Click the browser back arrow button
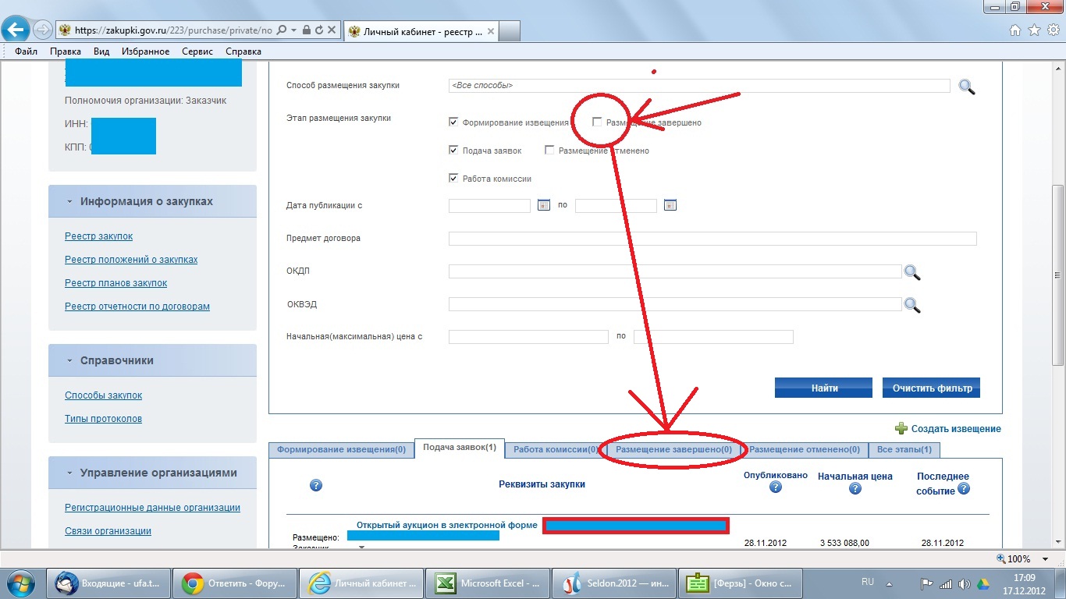This screenshot has width=1066, height=599. click(x=15, y=30)
